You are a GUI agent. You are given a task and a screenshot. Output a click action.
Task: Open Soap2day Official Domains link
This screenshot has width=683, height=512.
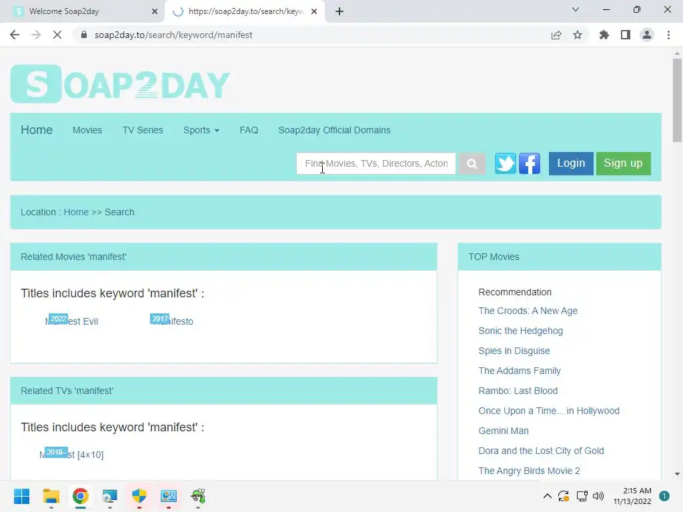[x=334, y=130]
